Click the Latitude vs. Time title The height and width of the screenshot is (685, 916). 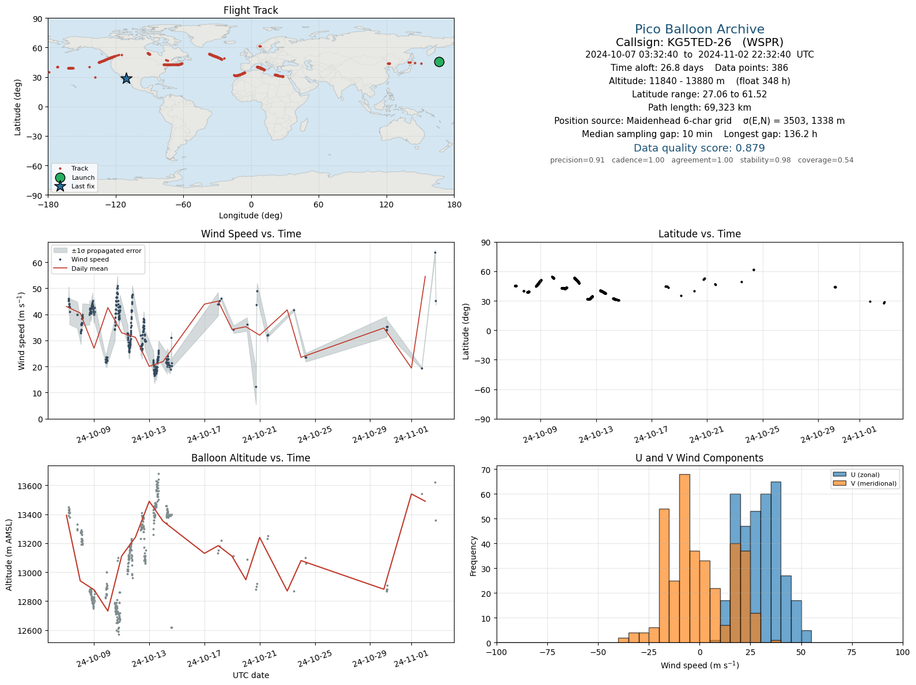coord(699,234)
